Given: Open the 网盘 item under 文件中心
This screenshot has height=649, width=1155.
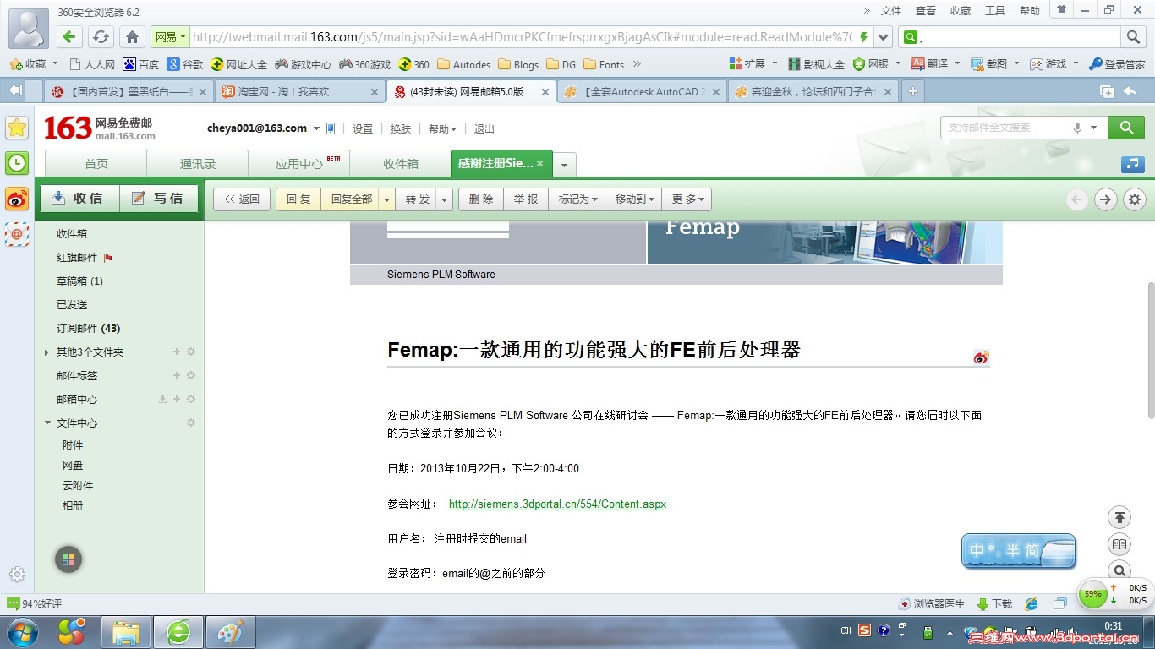Looking at the screenshot, I should pyautogui.click(x=73, y=466).
